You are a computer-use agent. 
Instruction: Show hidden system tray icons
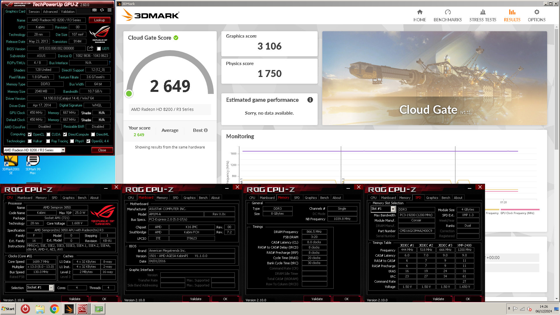pos(509,309)
